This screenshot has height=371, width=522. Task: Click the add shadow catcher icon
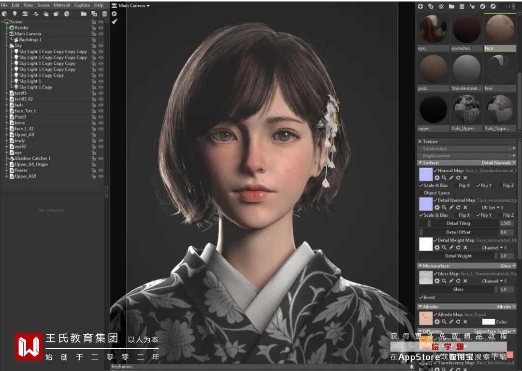tap(36, 14)
